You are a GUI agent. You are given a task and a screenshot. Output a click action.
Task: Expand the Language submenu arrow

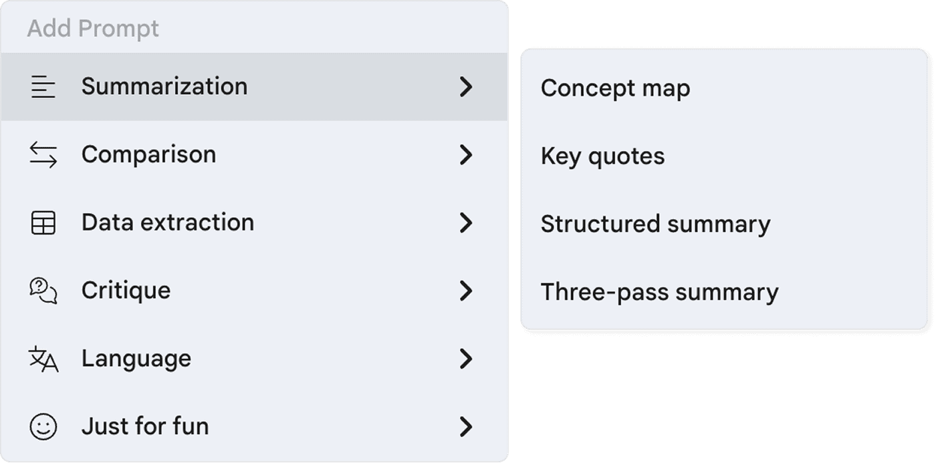pyautogui.click(x=466, y=359)
